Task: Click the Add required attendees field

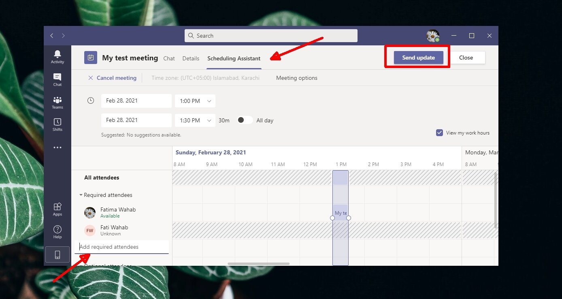Action: [x=121, y=247]
